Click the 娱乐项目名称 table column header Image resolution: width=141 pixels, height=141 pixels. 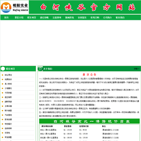coord(47,127)
